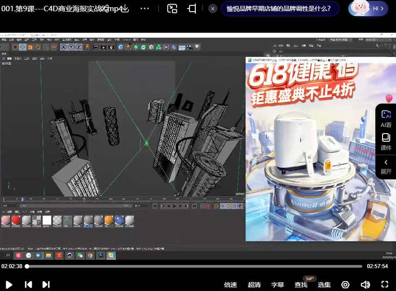Click the Render View icon in C4D
This screenshot has width=396, height=291.
click(x=96, y=47)
